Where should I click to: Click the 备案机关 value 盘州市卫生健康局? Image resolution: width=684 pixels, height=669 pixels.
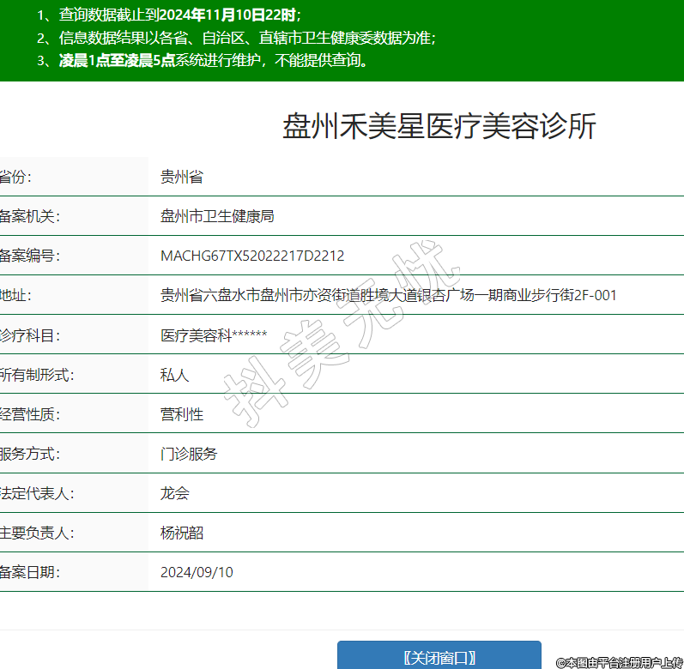(217, 216)
